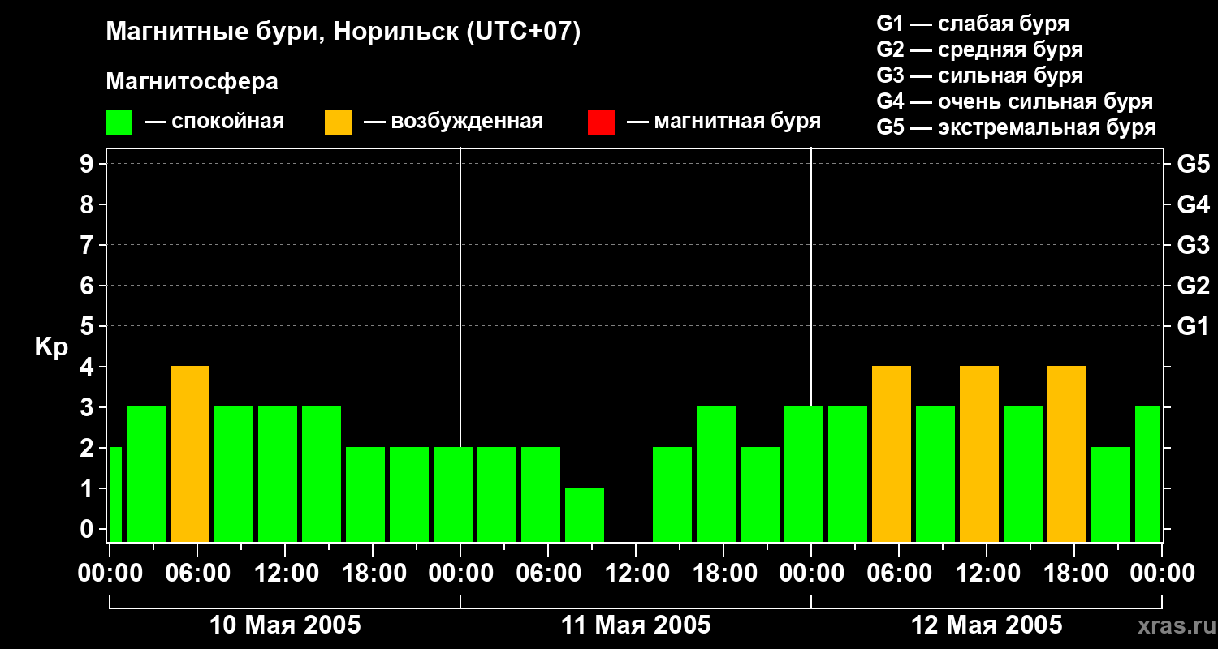Click the green 'спокойная' legend swatch
The height and width of the screenshot is (649, 1218).
tap(119, 122)
